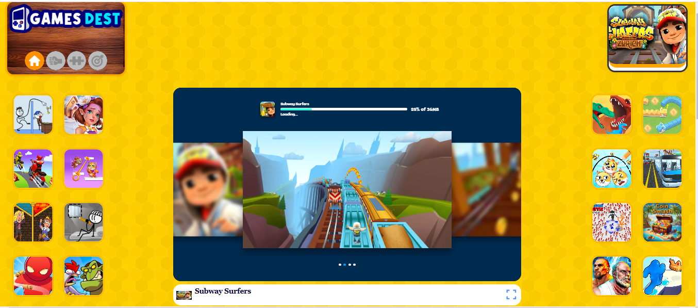Select the third carousel dot indicator
This screenshot has width=698, height=308.
point(350,265)
